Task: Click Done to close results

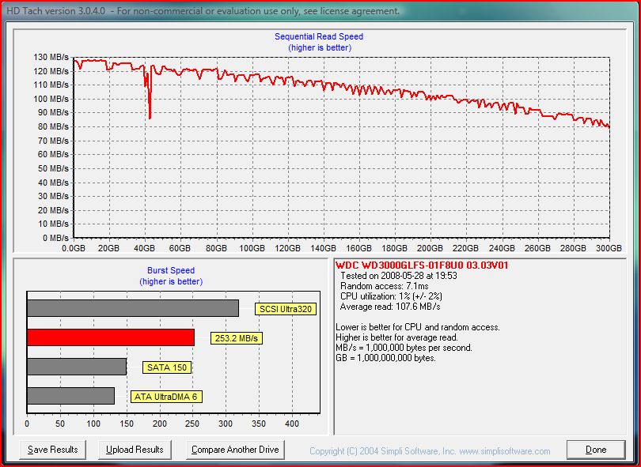Action: point(595,450)
